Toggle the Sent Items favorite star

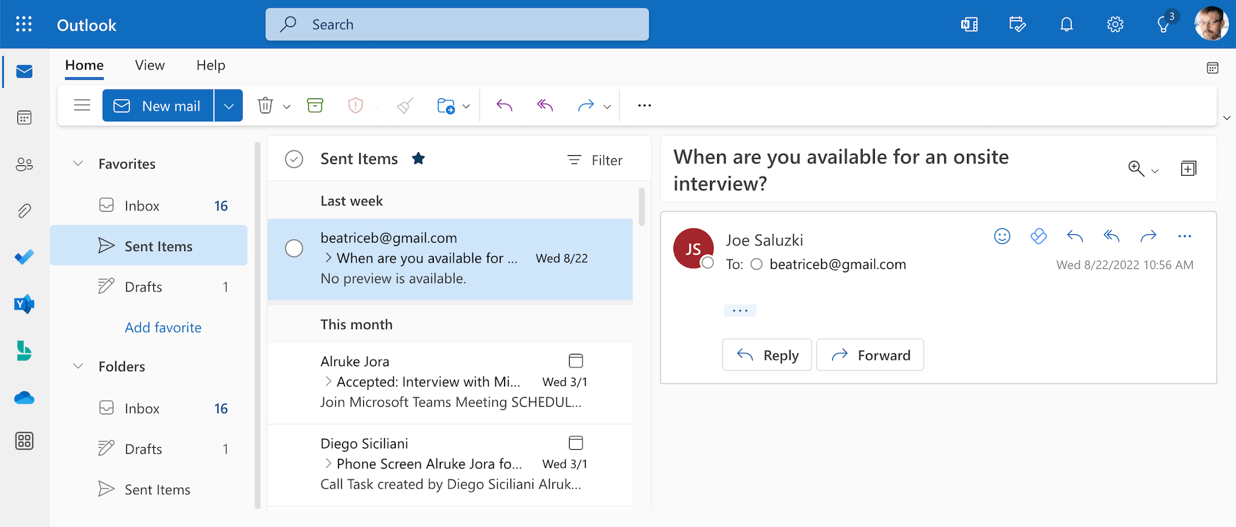click(x=418, y=158)
